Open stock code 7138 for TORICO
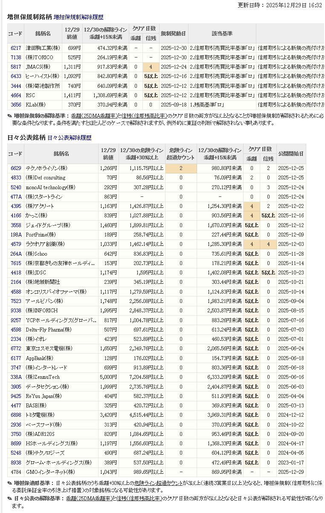Screen dimensions: 325x513 (16, 58)
